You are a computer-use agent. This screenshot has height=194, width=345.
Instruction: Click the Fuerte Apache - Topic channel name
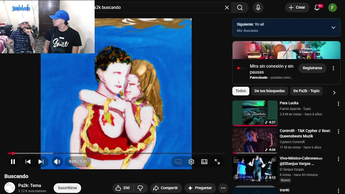(x=295, y=109)
